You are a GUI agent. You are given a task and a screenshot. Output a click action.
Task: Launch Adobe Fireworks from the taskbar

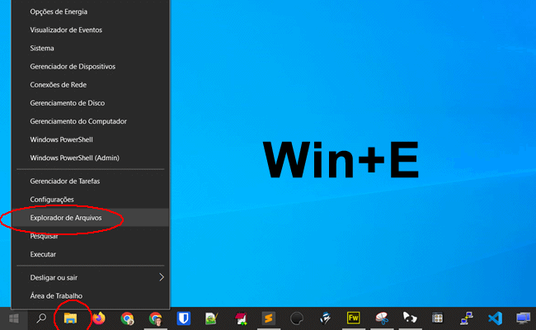pyautogui.click(x=353, y=318)
